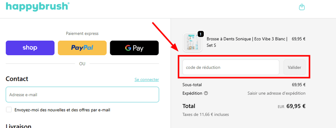Choose the PayPal express payment button
The width and height of the screenshot is (336, 128).
coord(82,48)
